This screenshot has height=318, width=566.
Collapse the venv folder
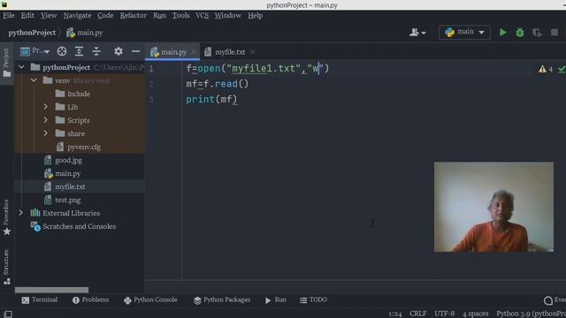(x=34, y=80)
